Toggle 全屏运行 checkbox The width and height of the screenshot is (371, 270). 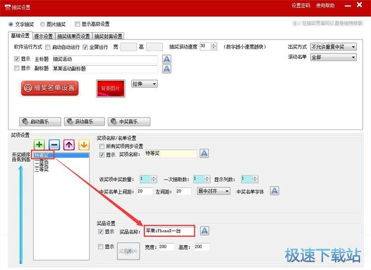85,47
